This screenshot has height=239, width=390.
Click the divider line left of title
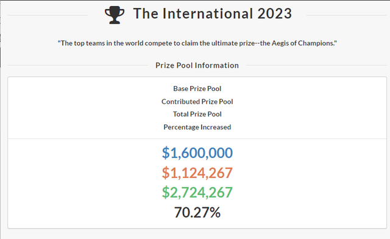[x=48, y=15]
